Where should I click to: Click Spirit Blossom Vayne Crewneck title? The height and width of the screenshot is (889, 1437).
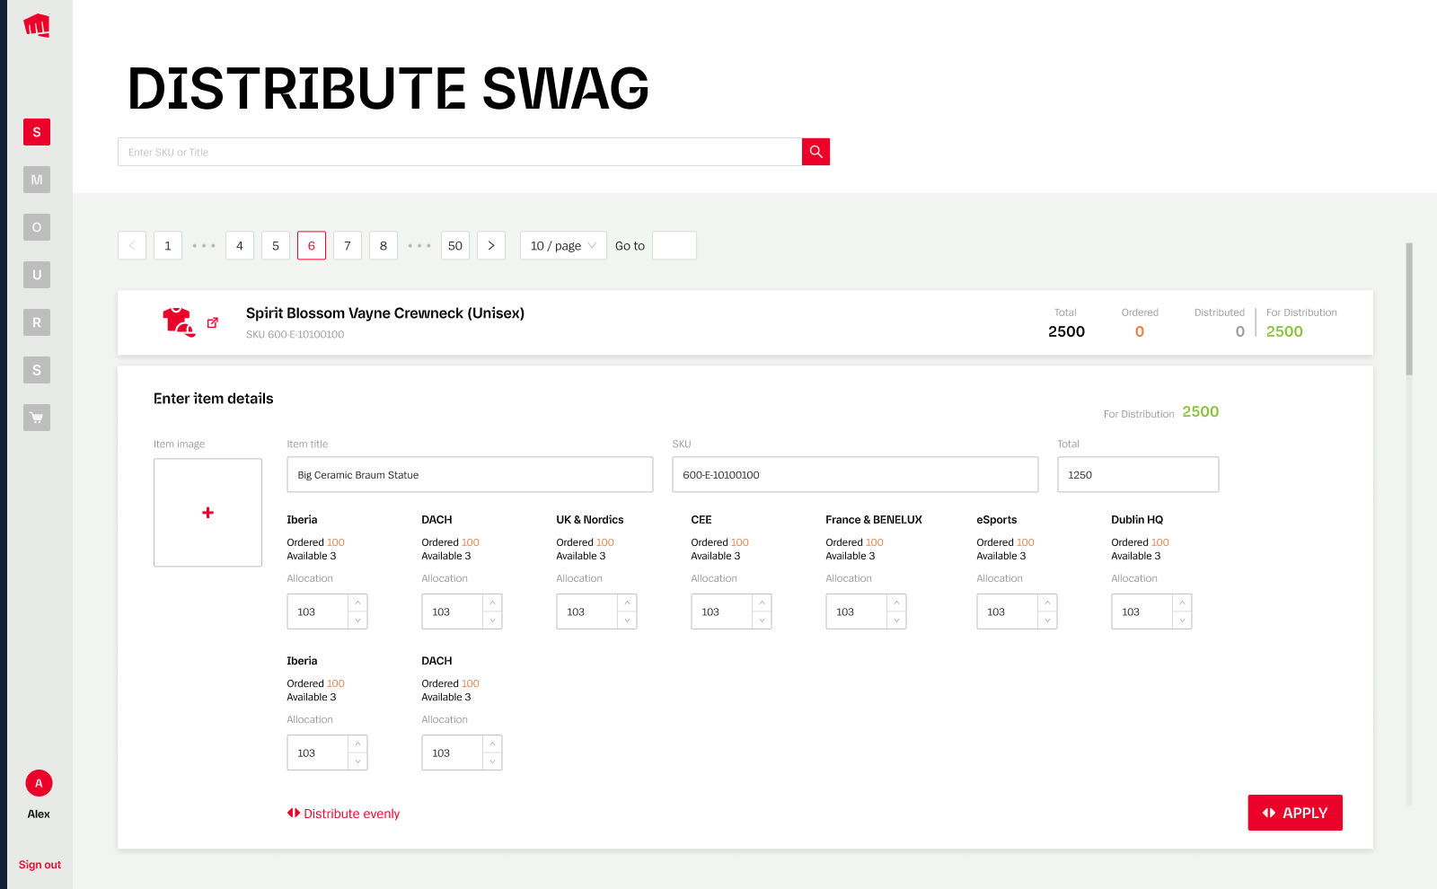click(385, 313)
